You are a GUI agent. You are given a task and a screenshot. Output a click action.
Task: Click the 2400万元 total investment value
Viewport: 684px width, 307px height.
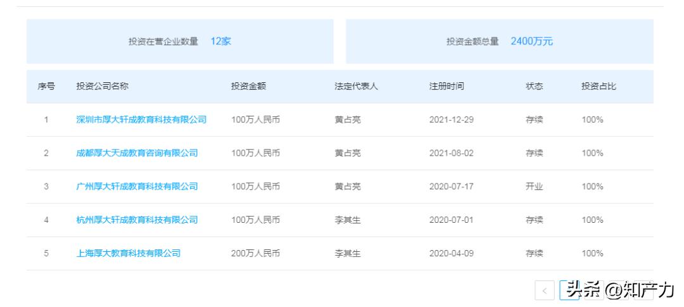pyautogui.click(x=532, y=41)
